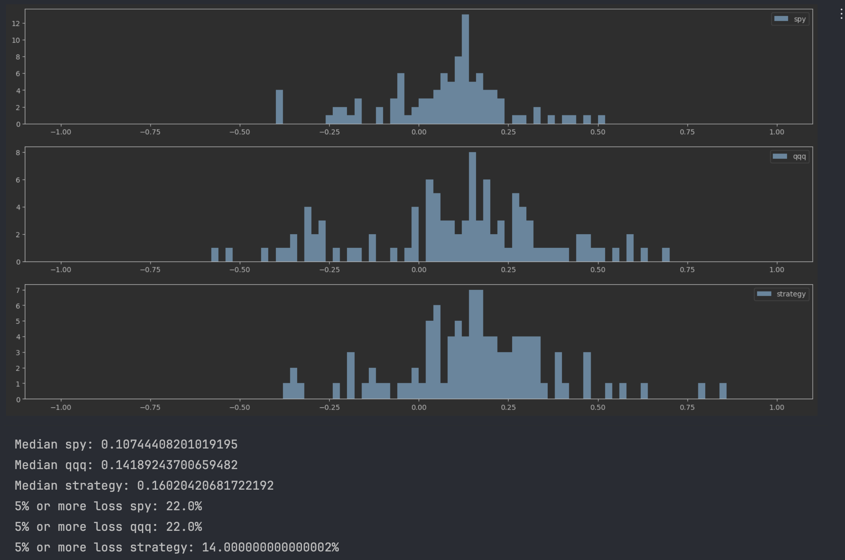The height and width of the screenshot is (560, 845).
Task: Click the strategy legend color swatch
Action: 764,294
